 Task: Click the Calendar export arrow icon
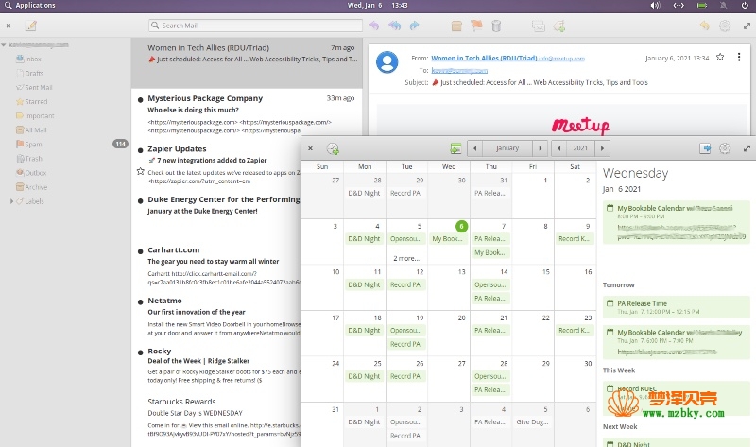[705, 148]
